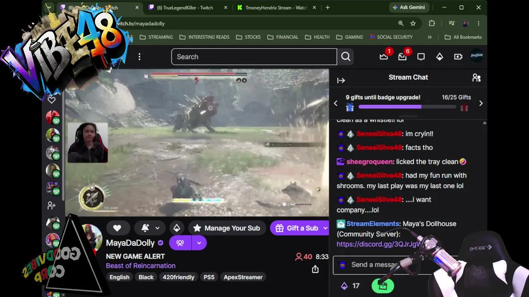Open the HEALTH bookmarks folder
Screen dimensions: 529x297
[x=317, y=37]
